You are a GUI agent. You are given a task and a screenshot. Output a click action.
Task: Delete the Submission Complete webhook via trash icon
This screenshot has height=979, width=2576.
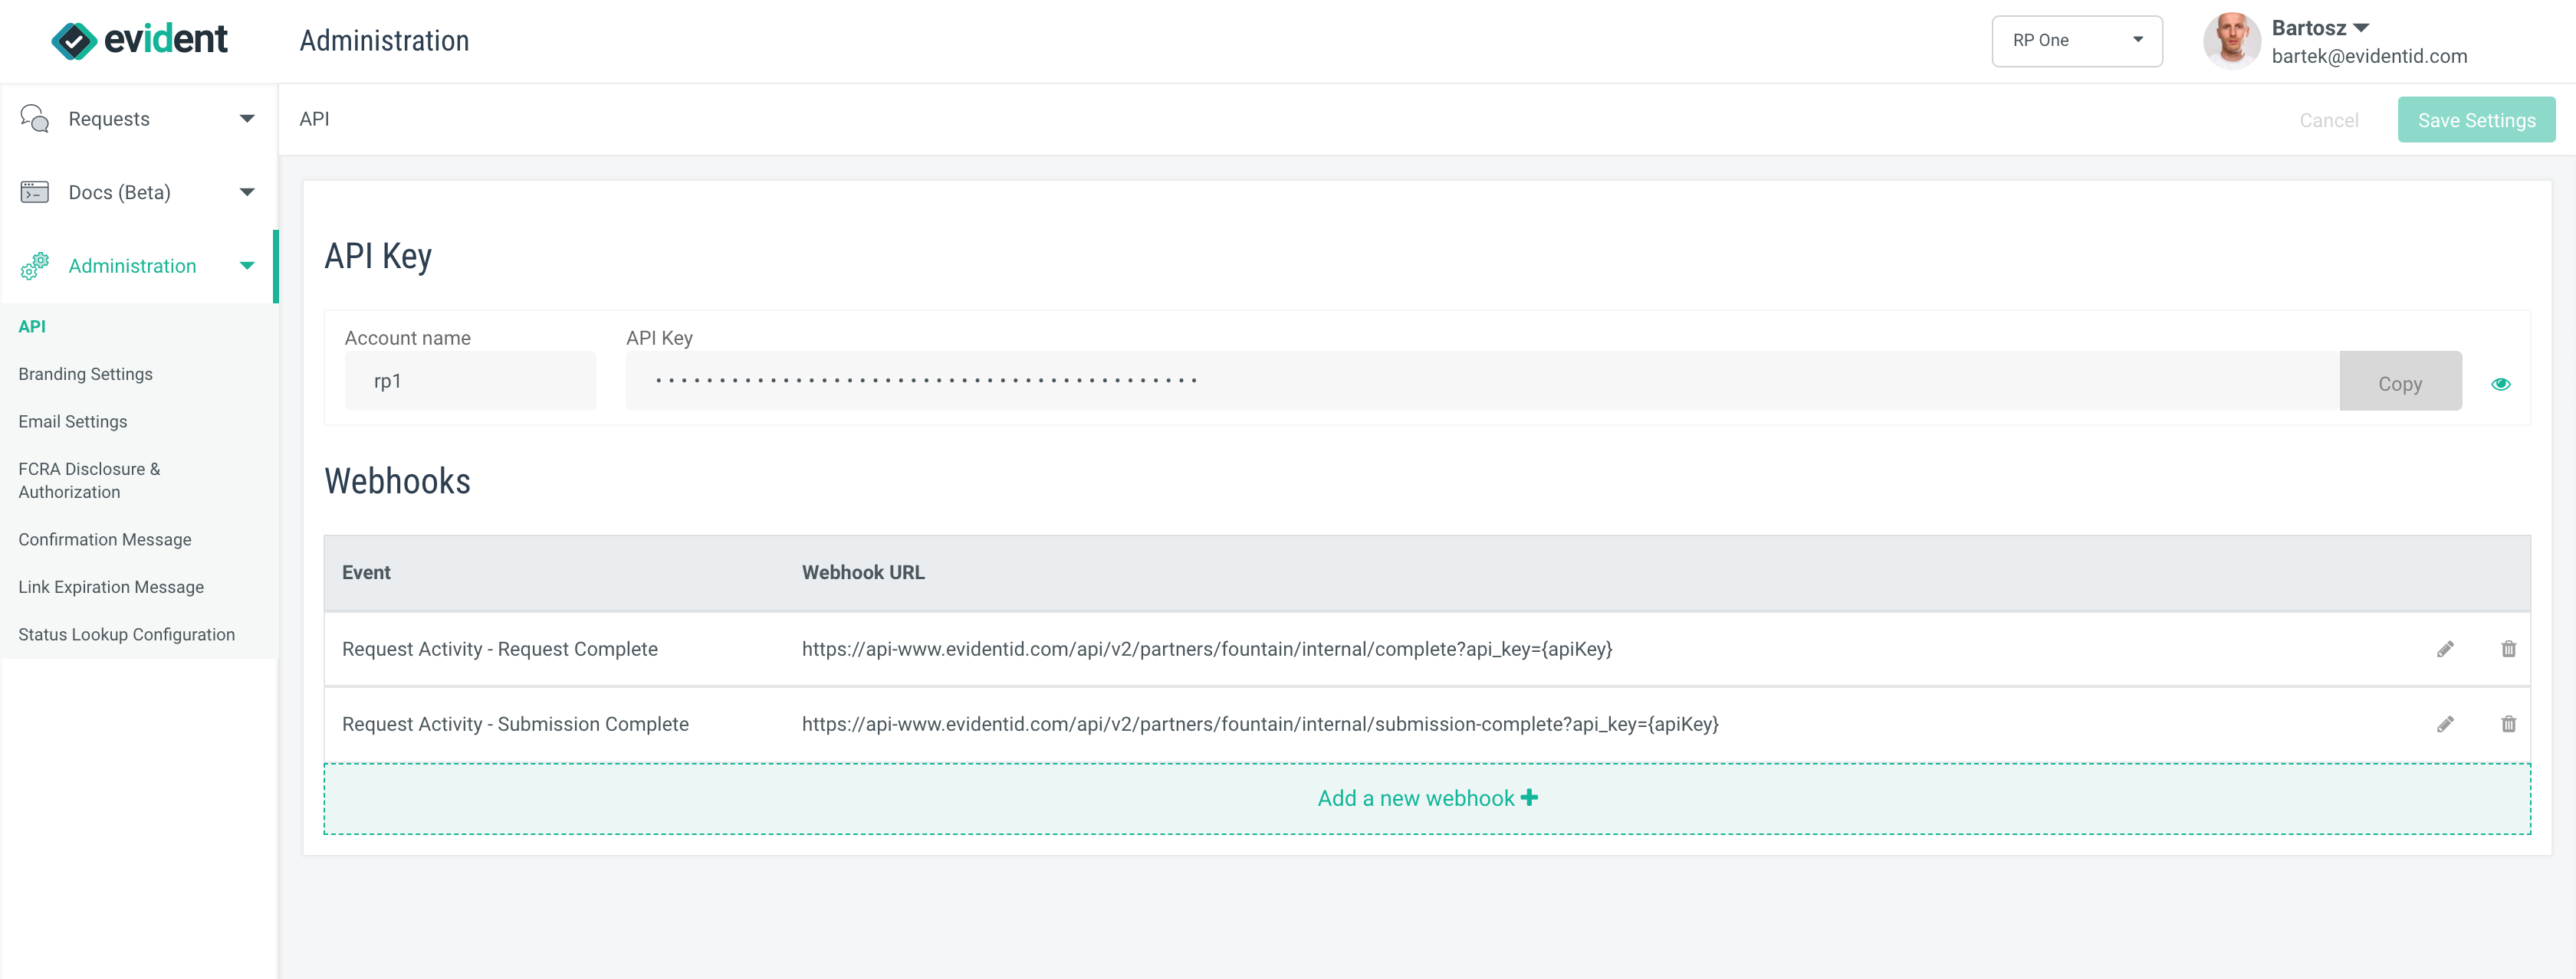click(2509, 723)
